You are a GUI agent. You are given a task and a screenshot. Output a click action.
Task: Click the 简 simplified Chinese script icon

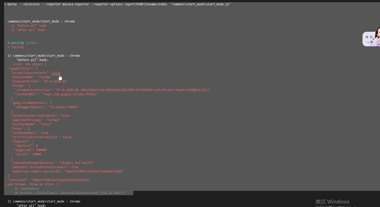click(x=371, y=37)
